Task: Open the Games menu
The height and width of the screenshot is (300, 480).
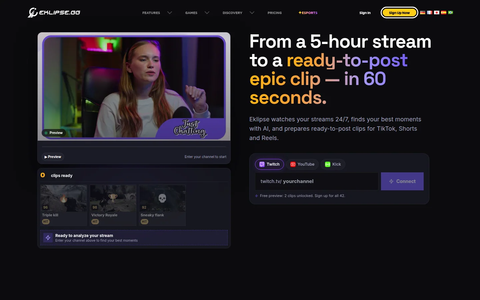Action: 191,13
